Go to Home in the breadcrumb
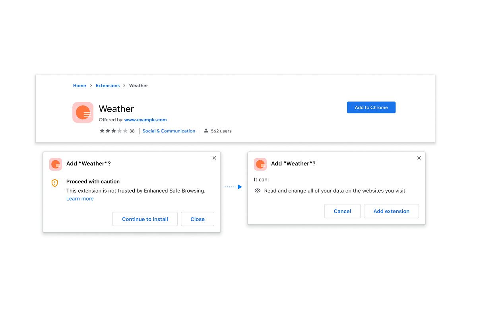Image resolution: width=477 pixels, height=319 pixels. [x=79, y=86]
